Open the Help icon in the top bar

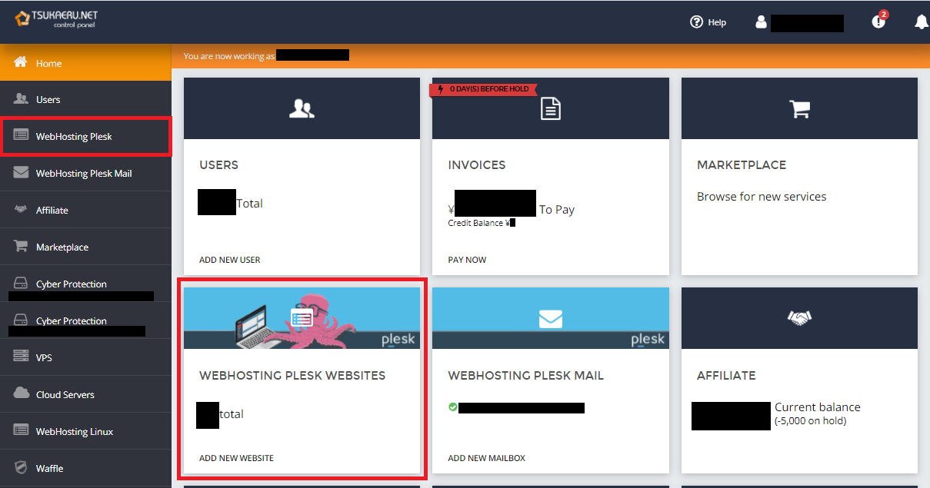(x=696, y=22)
